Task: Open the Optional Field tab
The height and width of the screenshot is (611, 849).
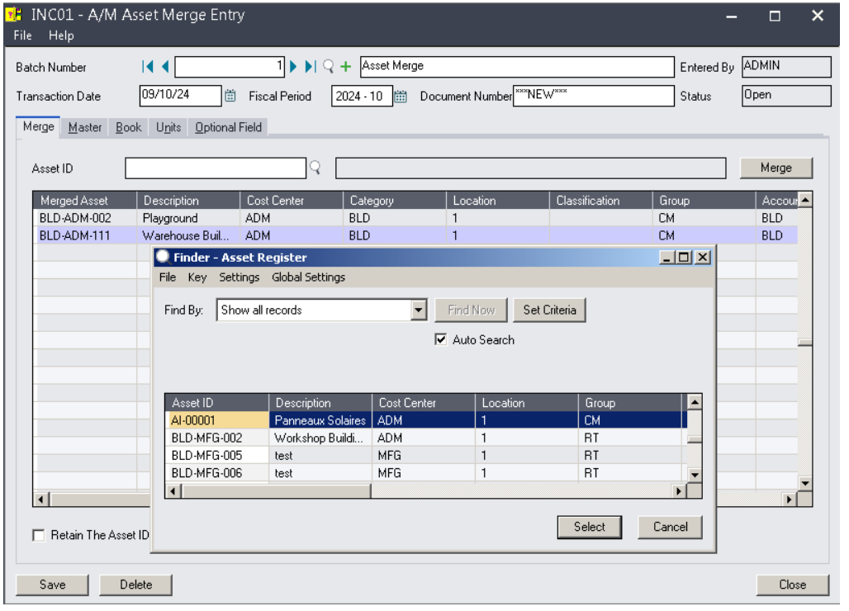Action: pyautogui.click(x=228, y=127)
